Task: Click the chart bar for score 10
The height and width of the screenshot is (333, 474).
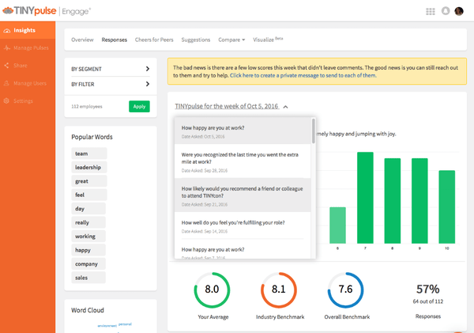Action: (x=447, y=206)
